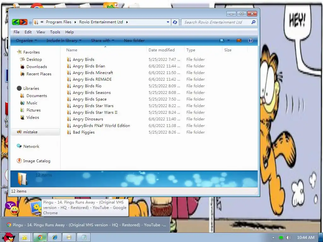Open the File menu
The image size is (323, 242).
16,32
